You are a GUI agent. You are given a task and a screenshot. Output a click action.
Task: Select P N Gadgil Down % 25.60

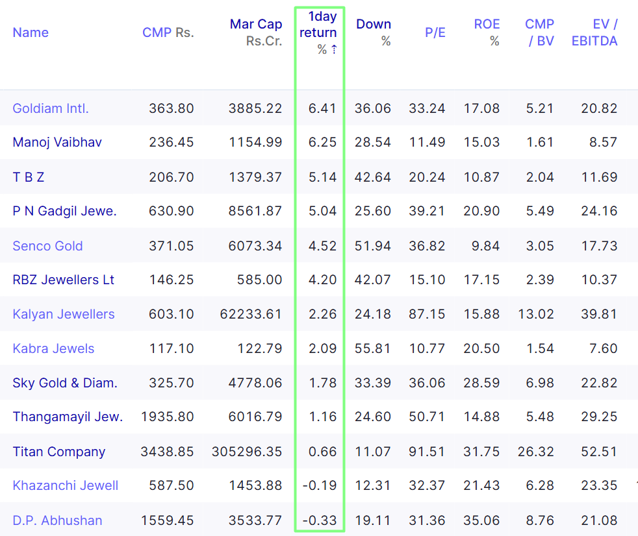373,211
